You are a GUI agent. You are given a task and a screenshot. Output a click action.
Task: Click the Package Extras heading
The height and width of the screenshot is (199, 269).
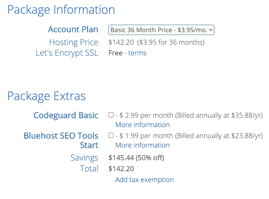46,96
